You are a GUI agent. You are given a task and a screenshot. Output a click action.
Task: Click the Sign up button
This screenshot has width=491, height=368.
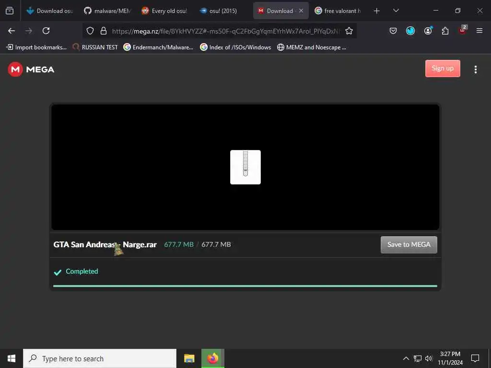[443, 69]
